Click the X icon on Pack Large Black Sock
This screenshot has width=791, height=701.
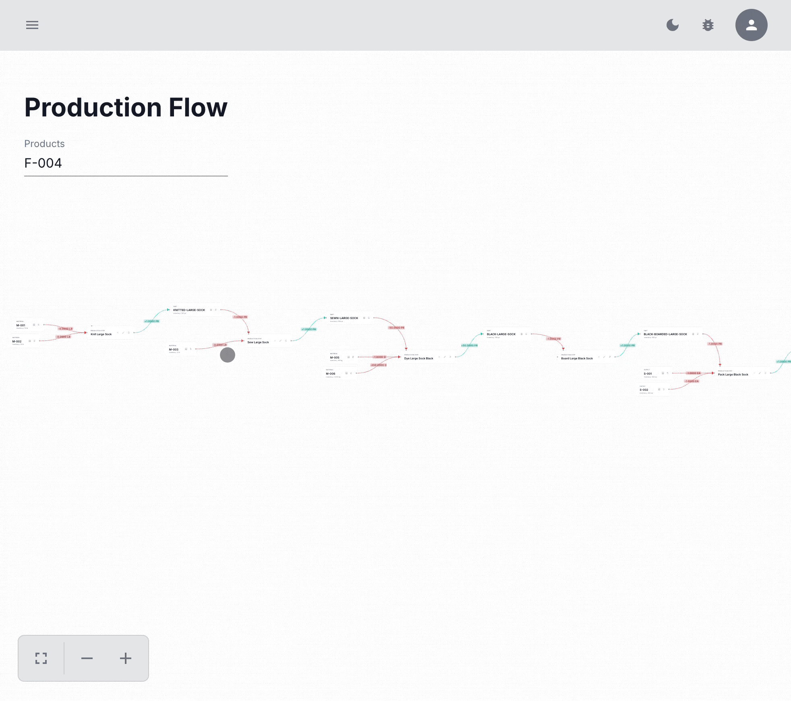pos(754,373)
